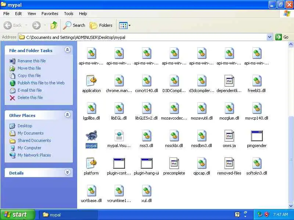Click E-mail this file

(x=30, y=90)
